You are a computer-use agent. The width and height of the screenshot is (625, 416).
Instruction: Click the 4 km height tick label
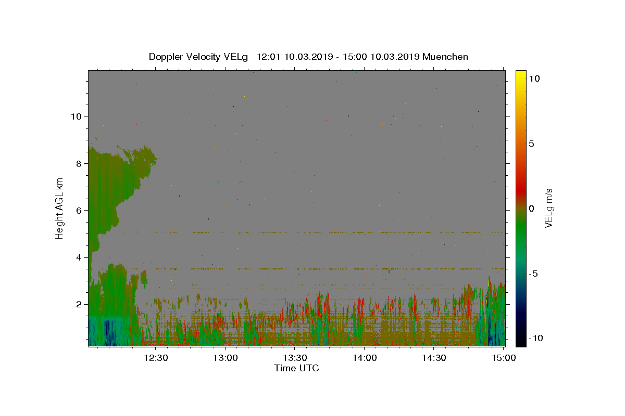[78, 257]
